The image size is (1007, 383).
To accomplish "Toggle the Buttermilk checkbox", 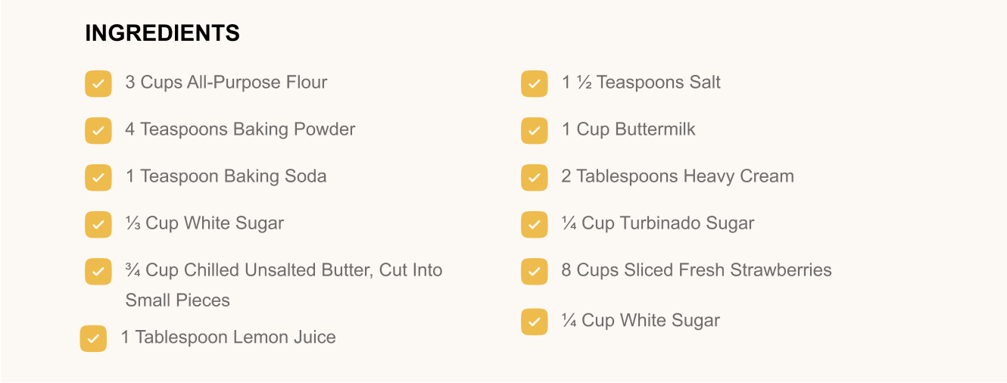I will point(535,131).
